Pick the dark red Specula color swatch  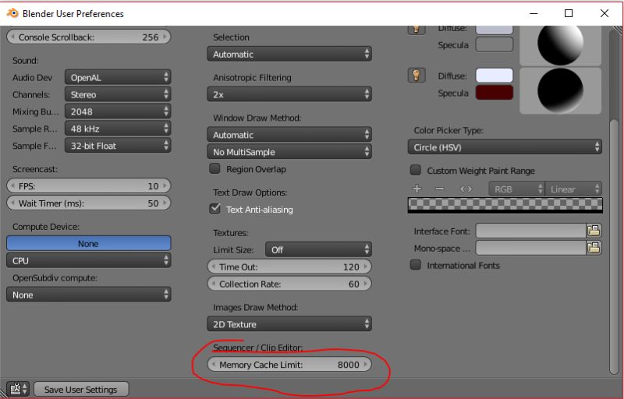click(x=495, y=93)
